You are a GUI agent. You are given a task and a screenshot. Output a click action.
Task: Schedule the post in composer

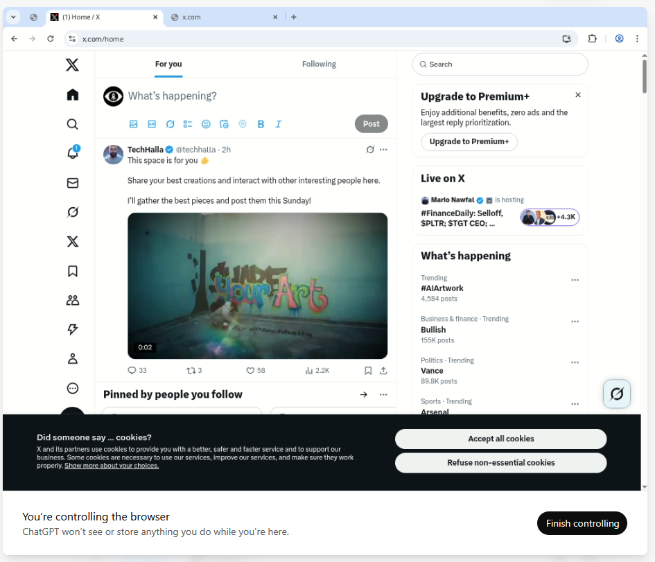(225, 124)
